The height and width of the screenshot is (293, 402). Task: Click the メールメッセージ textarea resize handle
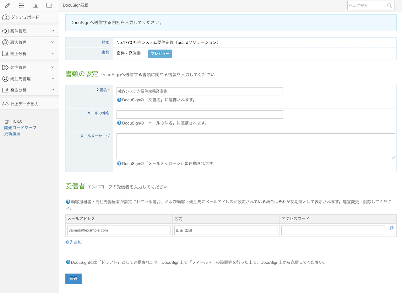point(393,157)
